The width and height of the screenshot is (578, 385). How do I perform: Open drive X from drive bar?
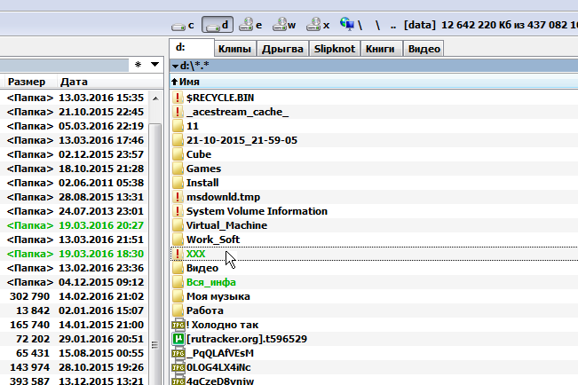point(318,25)
